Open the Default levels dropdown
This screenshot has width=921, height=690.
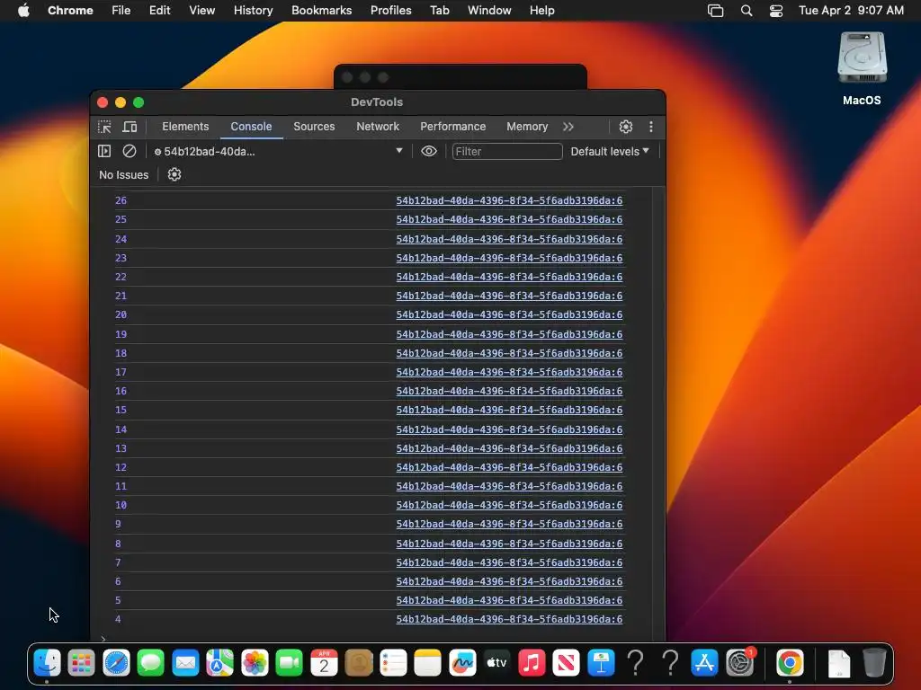[x=610, y=151]
